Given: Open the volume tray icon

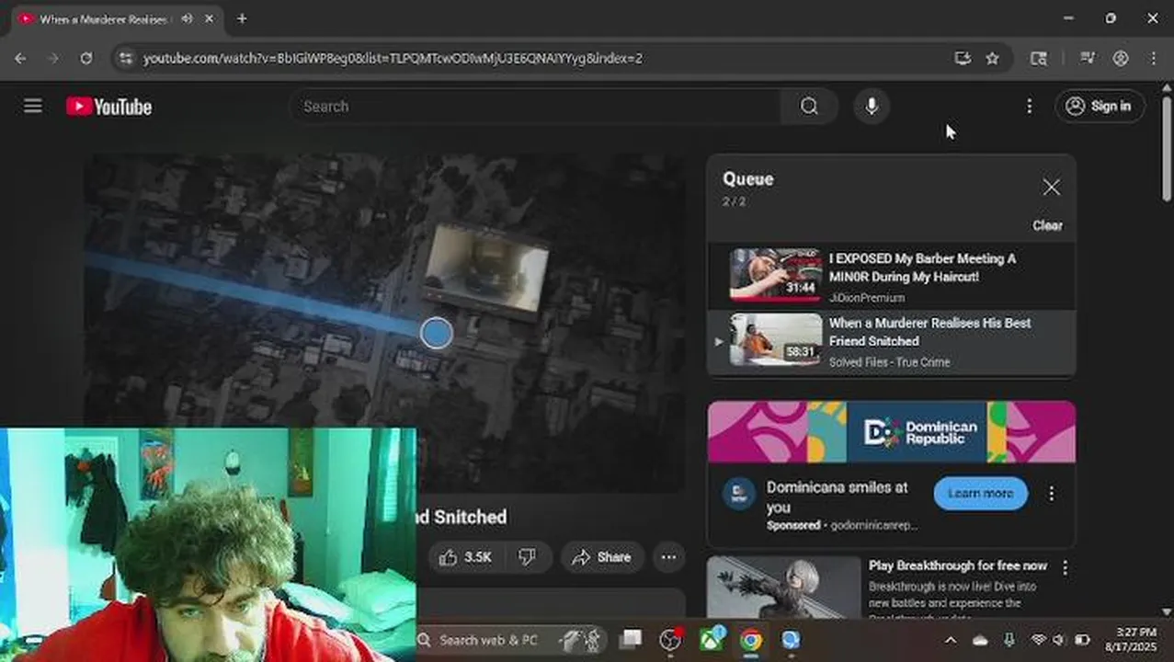Looking at the screenshot, I should 1058,640.
